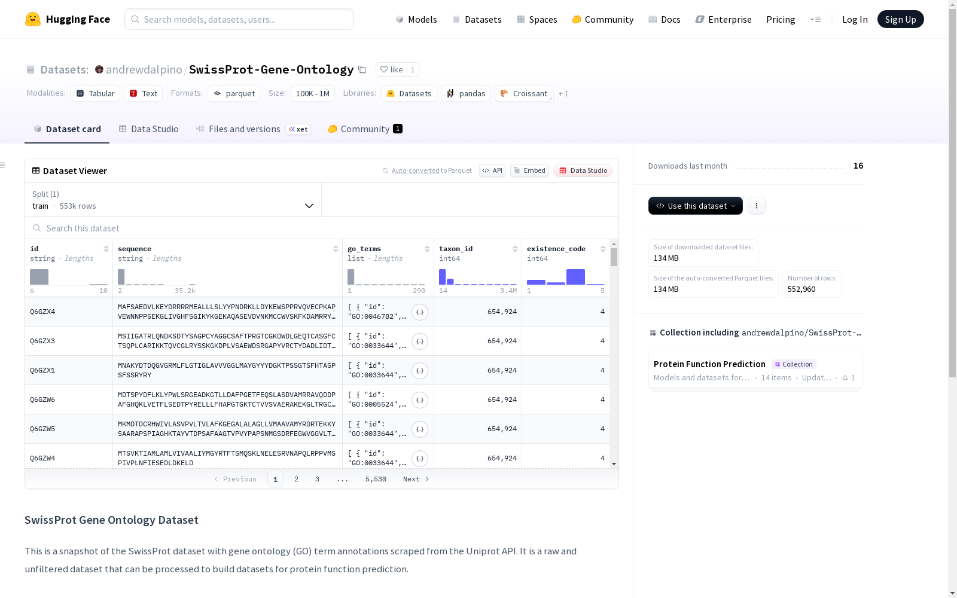
Task: Open the Models menu item
Action: (x=416, y=19)
